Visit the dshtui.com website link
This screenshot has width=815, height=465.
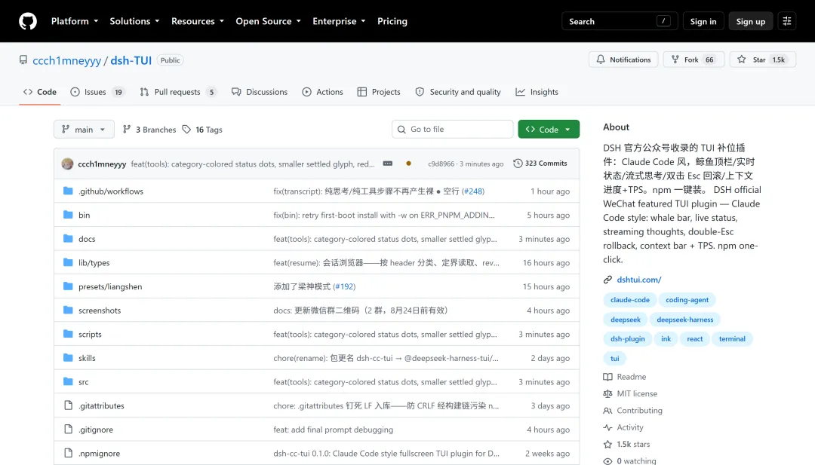(x=639, y=280)
